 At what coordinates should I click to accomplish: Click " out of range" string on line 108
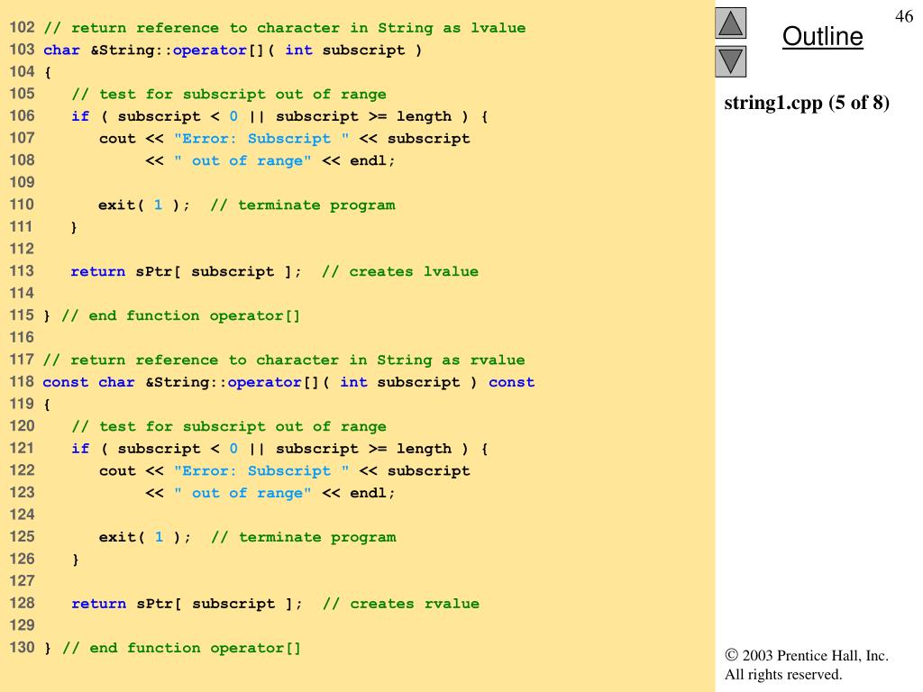point(242,160)
